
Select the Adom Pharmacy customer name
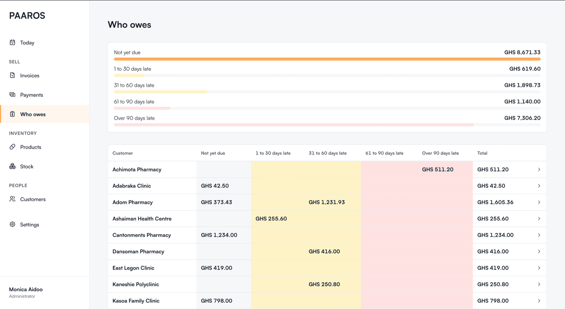[133, 202]
